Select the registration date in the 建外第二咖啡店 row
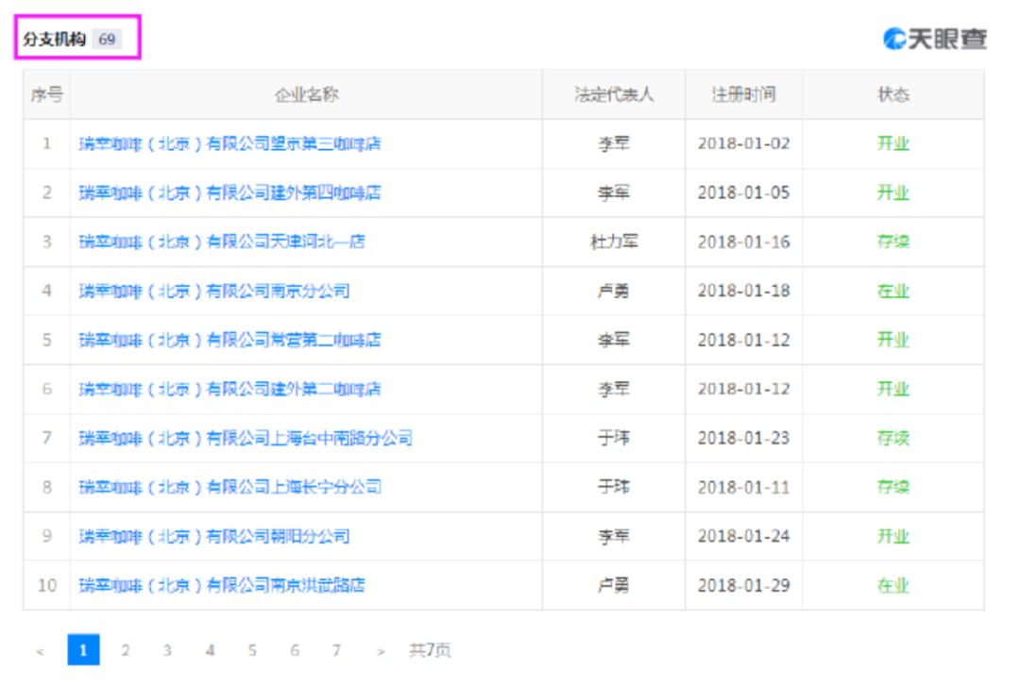The height and width of the screenshot is (686, 1020). pos(743,390)
